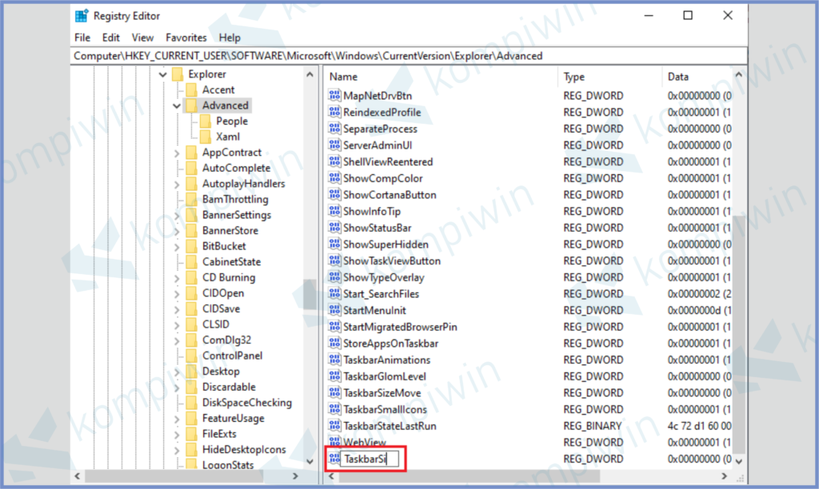
Task: Click the DWORD icon next to TaskbarSmallIcons
Action: pos(334,409)
